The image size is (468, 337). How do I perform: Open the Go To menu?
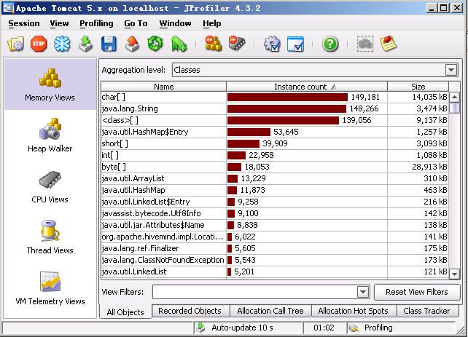pyautogui.click(x=136, y=23)
